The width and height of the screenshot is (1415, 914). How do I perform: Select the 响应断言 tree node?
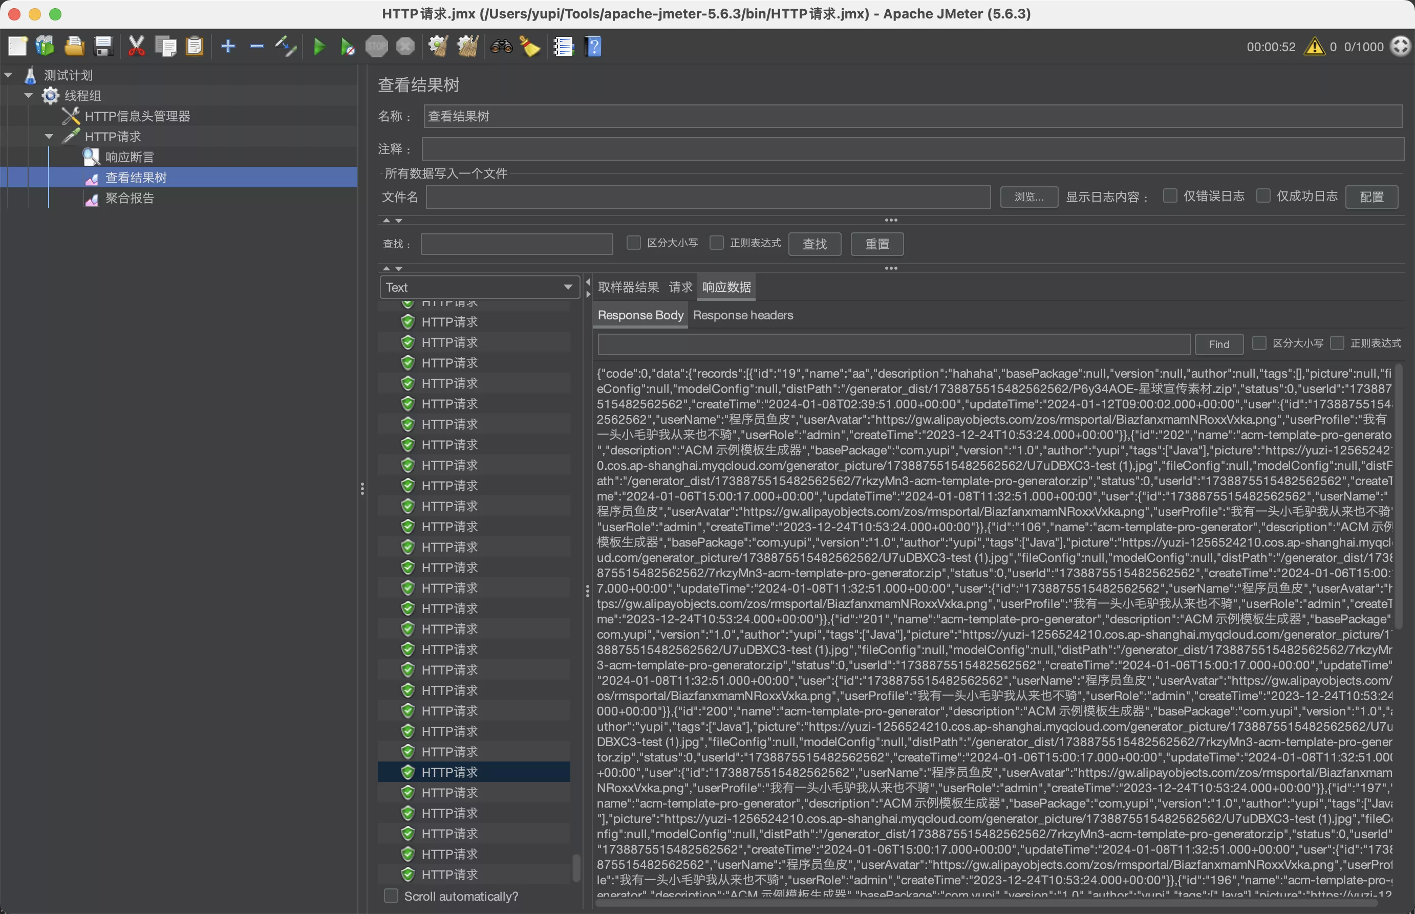pos(130,157)
